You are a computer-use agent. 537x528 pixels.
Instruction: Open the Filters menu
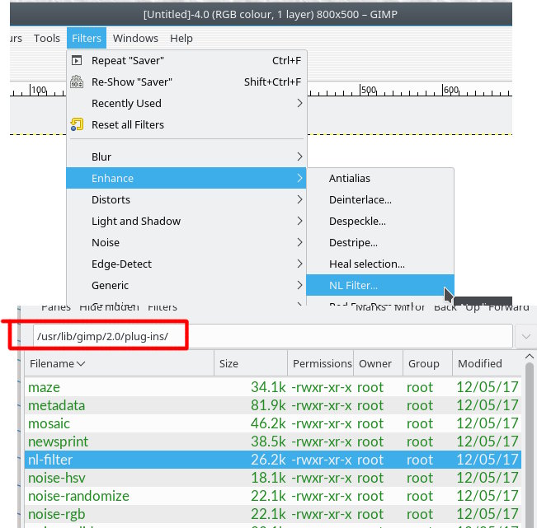(87, 38)
